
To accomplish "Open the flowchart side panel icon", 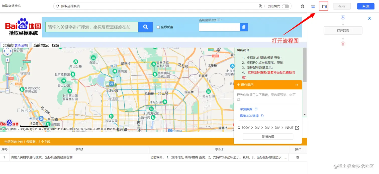I will point(324,6).
